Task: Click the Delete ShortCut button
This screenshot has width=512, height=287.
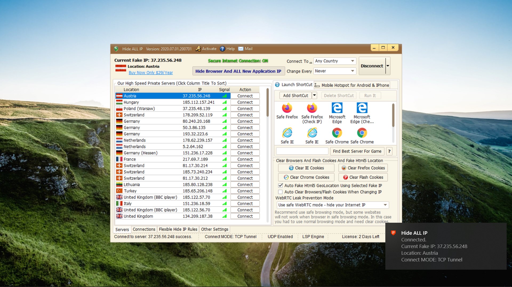Action: click(339, 95)
